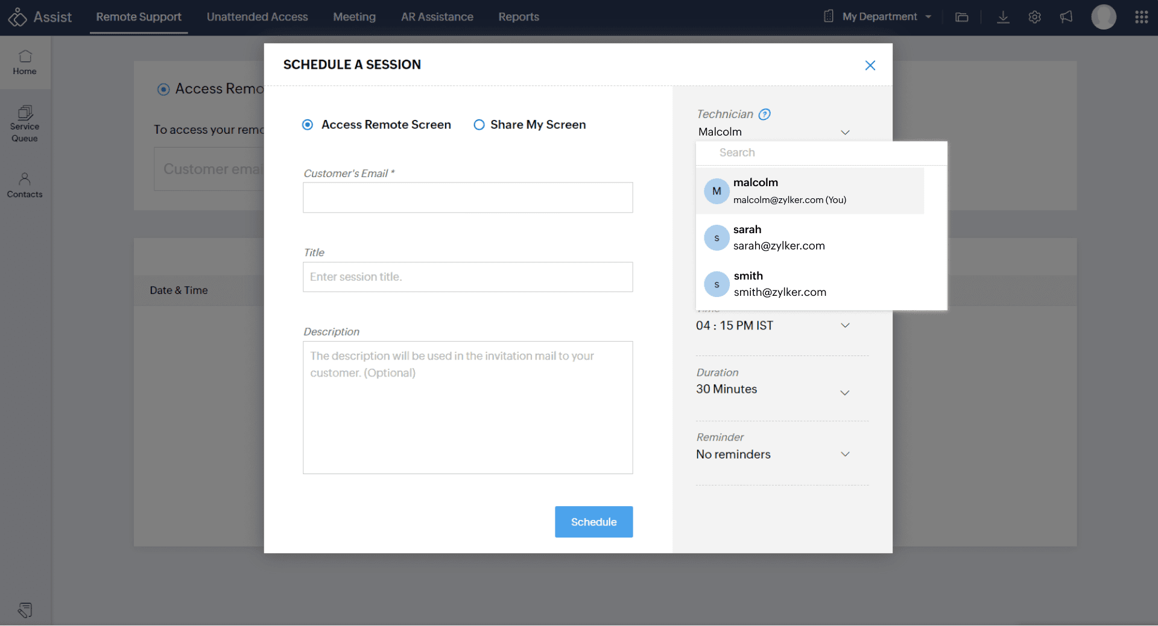
Task: Click the Customer's Email input field
Action: pyautogui.click(x=467, y=198)
